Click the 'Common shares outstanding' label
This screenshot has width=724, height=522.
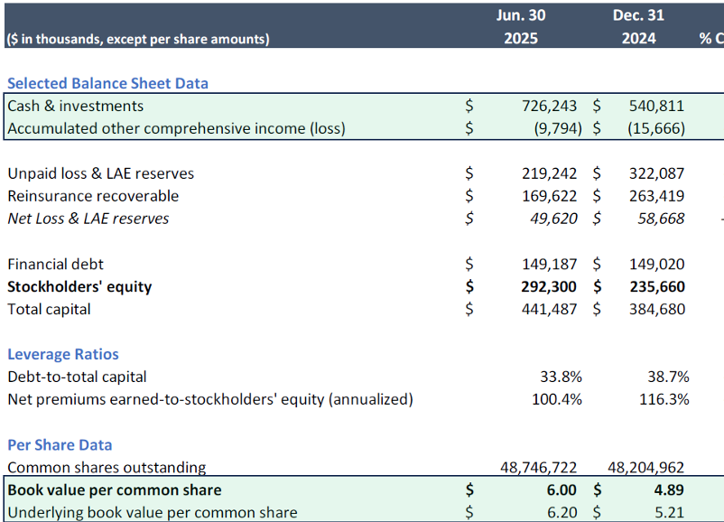click(x=107, y=468)
